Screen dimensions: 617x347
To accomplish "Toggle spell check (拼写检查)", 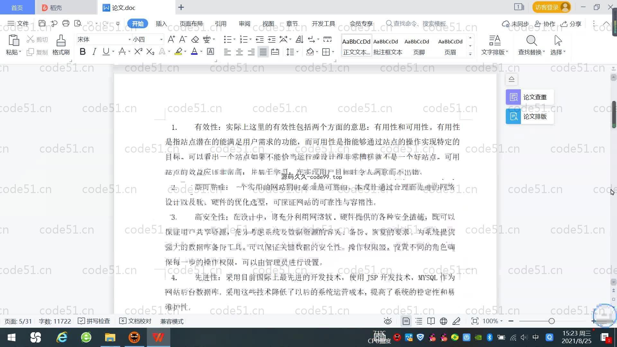I will pos(94,321).
